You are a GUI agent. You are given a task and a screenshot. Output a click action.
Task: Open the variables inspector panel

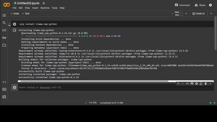click(x=4, y=30)
